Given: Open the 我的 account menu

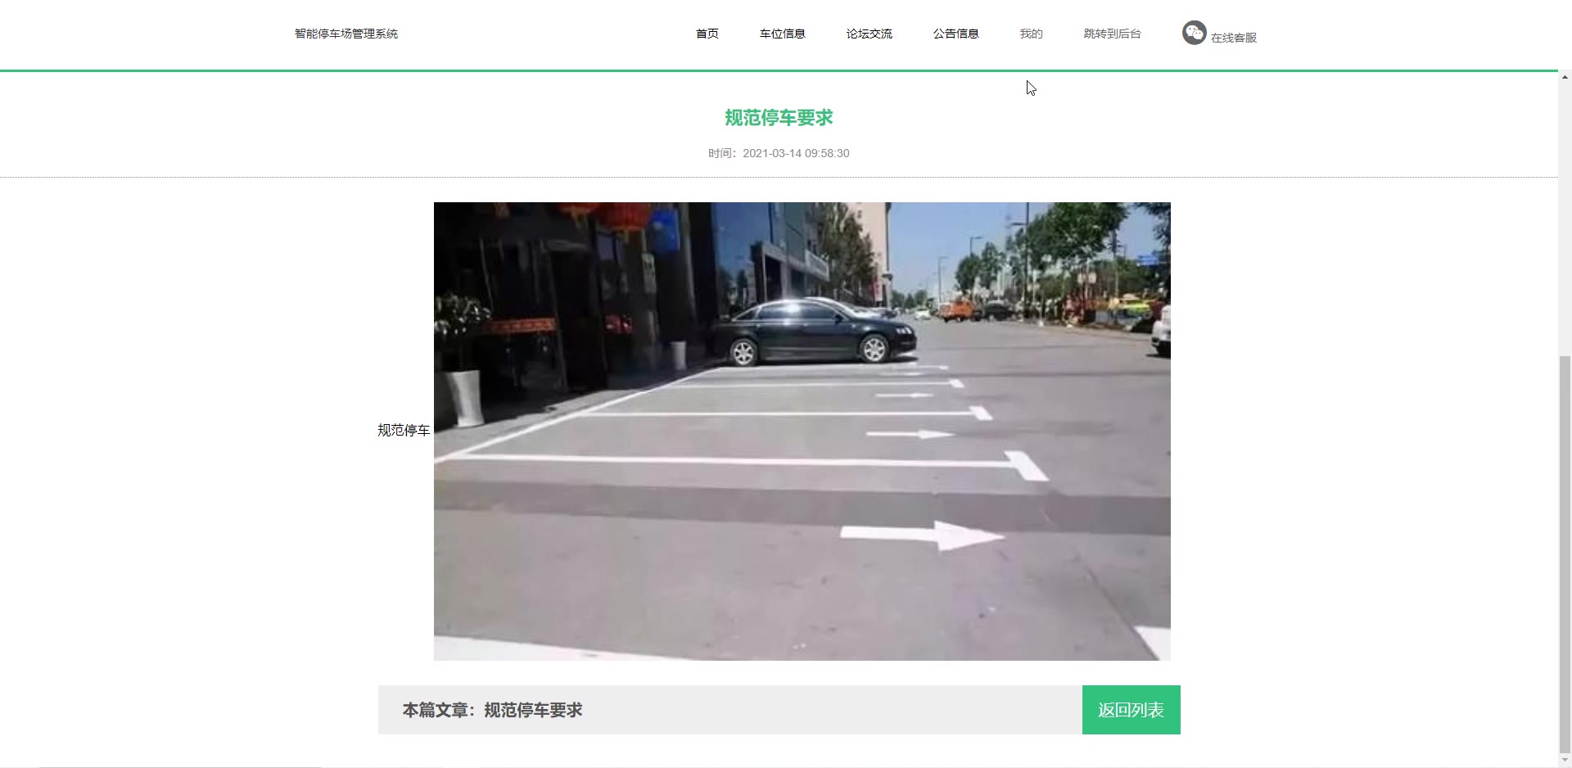Looking at the screenshot, I should click(x=1032, y=34).
